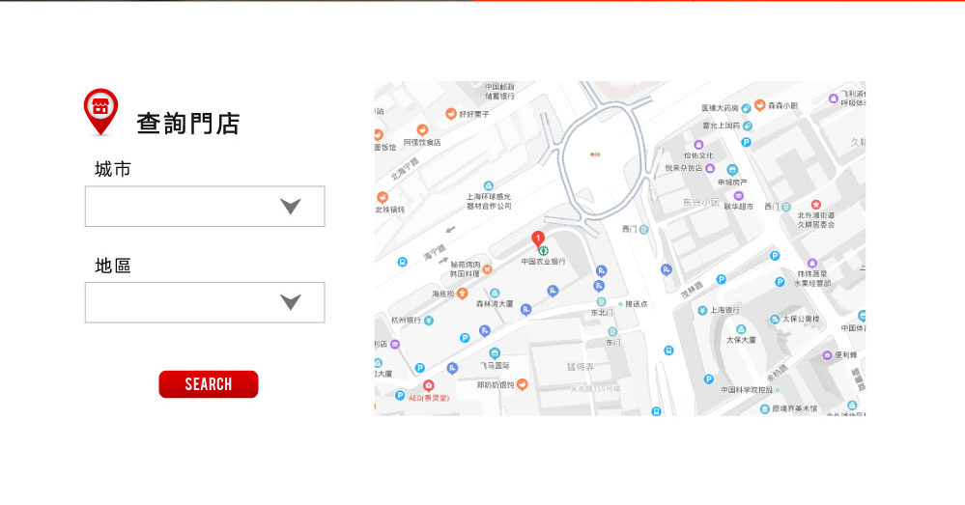Click the red number 1 map marker

pos(538,238)
